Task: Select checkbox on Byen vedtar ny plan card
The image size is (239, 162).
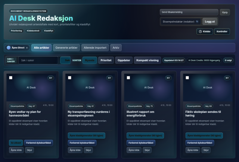Action: click(x=11, y=78)
